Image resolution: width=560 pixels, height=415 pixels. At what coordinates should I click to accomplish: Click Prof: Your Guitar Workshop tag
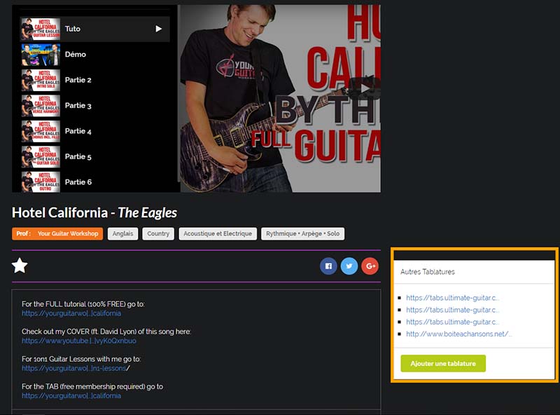(57, 233)
